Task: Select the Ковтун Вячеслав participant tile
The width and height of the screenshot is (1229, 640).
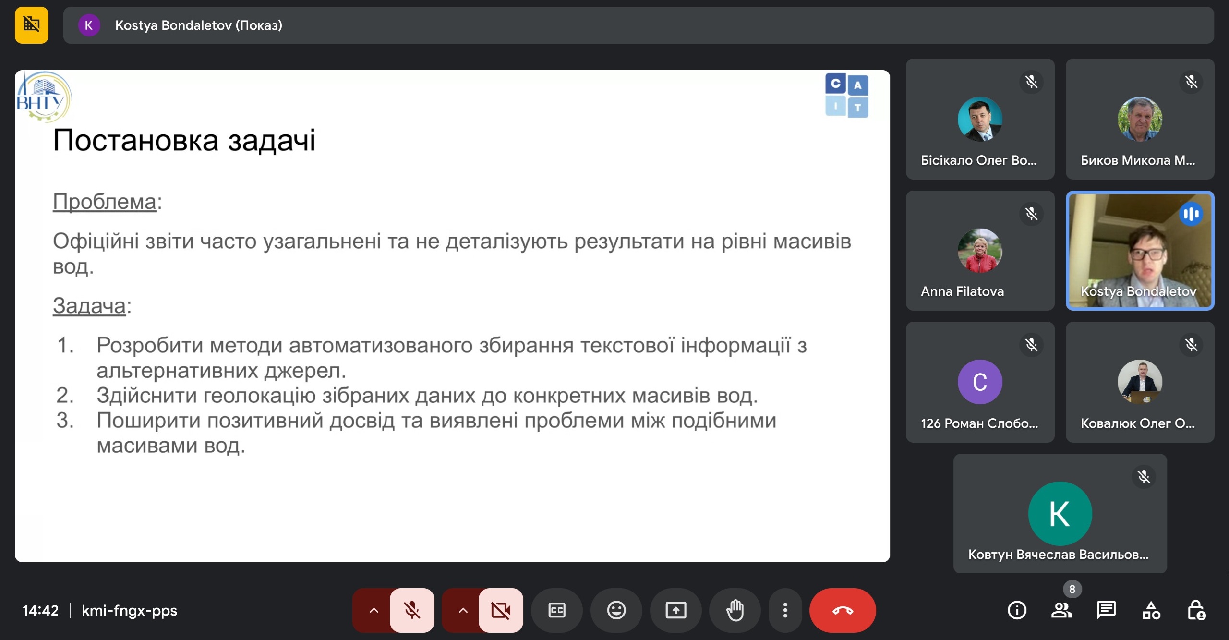Action: [1060, 513]
